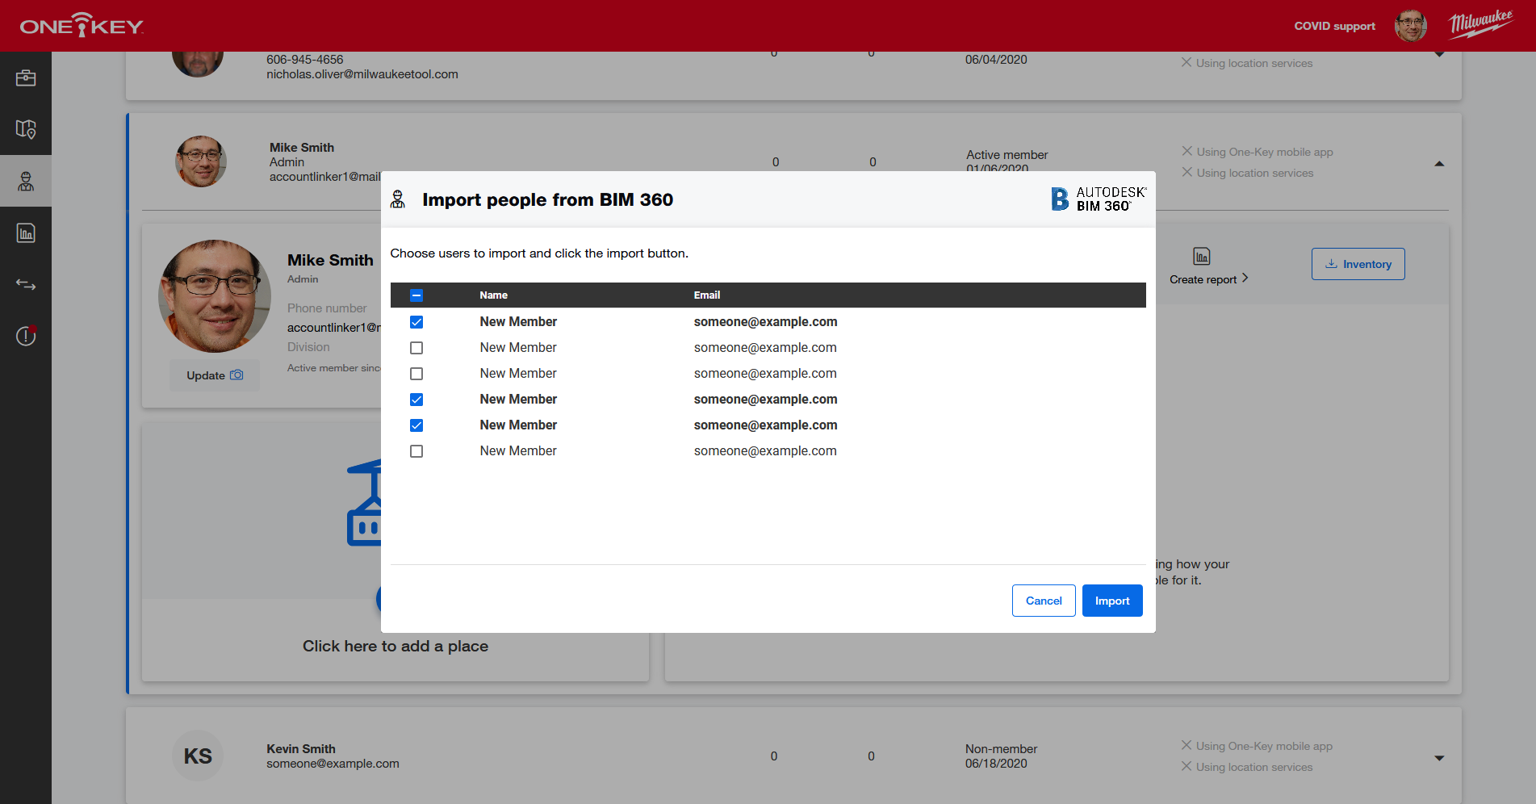
Task: Click the Inventory download button
Action: [x=1358, y=264]
